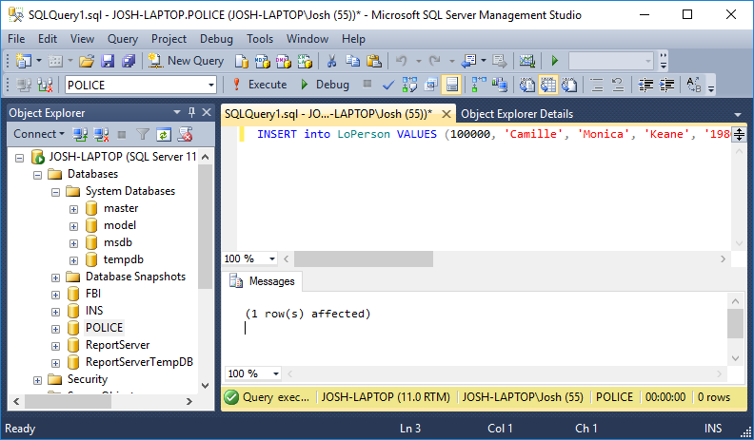The width and height of the screenshot is (754, 440).
Task: Click the Open File folder icon
Action: pos(87,61)
